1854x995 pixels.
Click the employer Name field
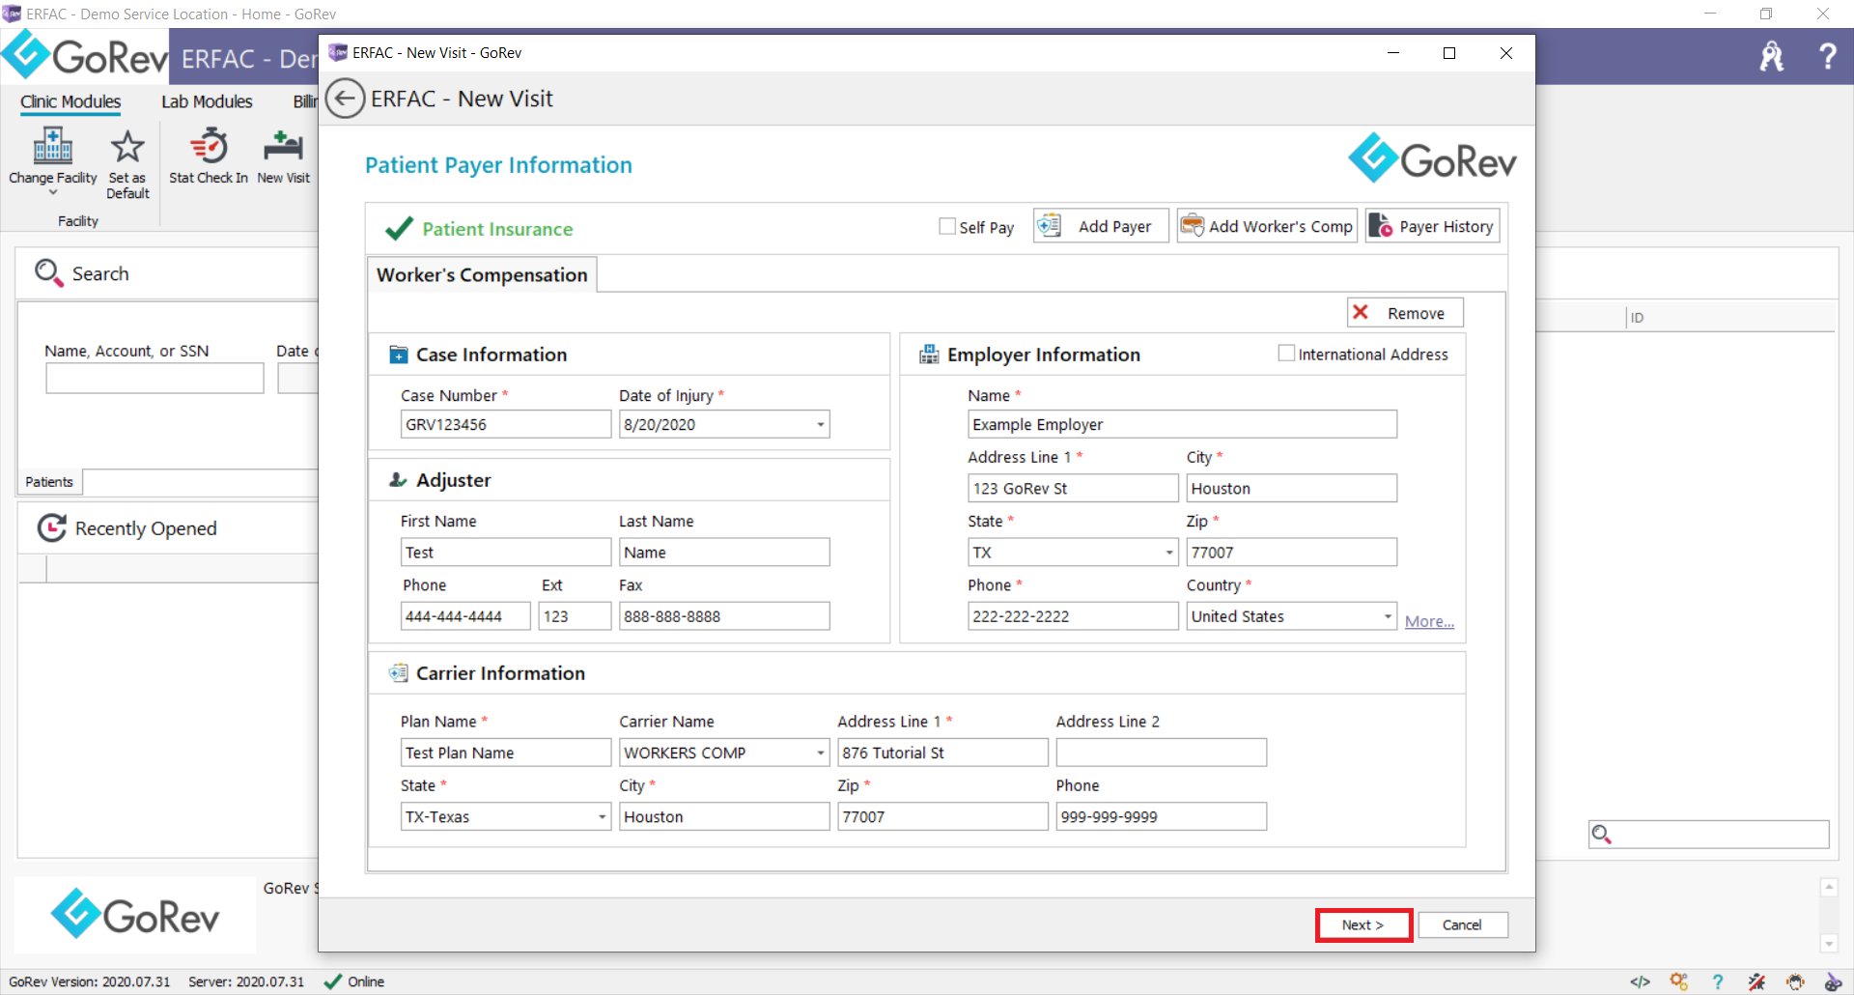click(x=1182, y=424)
